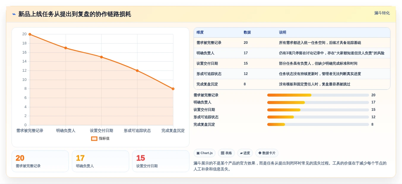402x184 pixels.
Task: Click the Chart.js tag
Action: tap(205, 153)
